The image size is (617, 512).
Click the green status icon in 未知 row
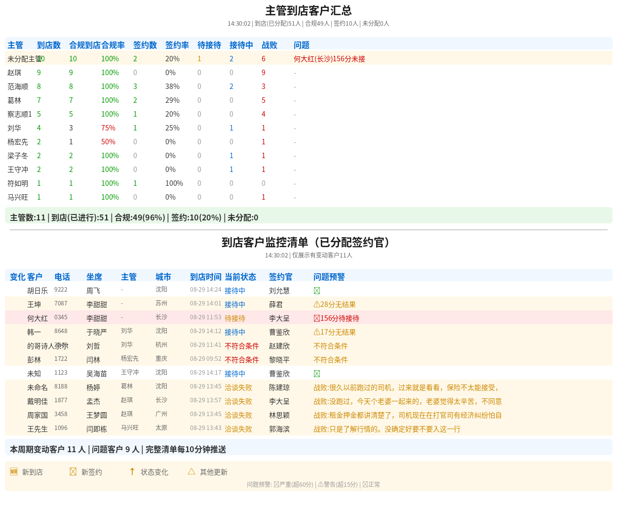317,374
